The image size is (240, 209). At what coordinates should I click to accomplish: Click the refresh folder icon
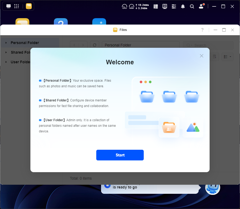click(94, 45)
